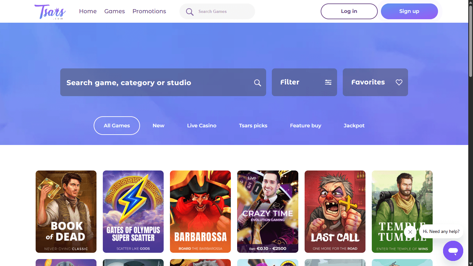Dismiss the 'Need any help?' popup
Viewport: 473px width, 266px height.
point(410,232)
